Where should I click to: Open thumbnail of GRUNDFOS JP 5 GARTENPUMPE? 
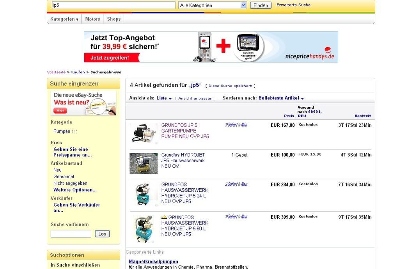[144, 133]
